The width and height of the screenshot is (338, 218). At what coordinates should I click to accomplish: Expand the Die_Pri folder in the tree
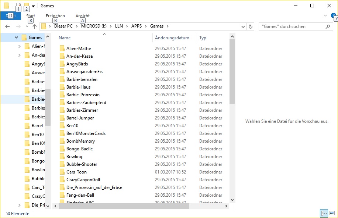click(20, 205)
